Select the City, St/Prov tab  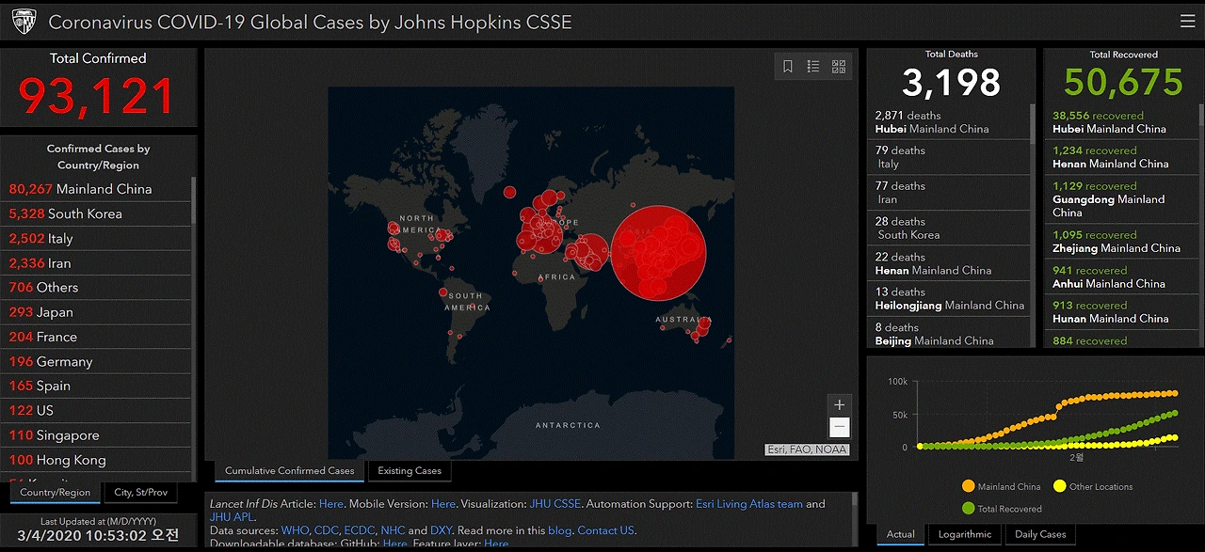point(141,492)
